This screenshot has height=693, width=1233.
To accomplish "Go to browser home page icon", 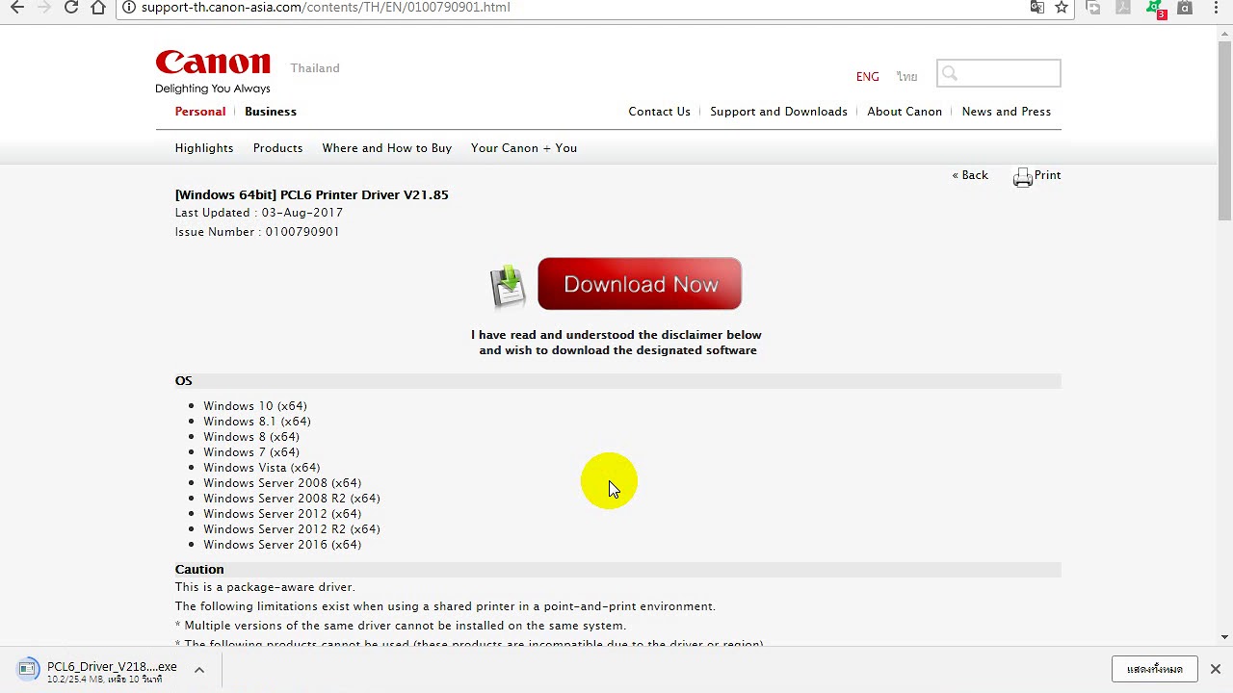I will pos(98,7).
